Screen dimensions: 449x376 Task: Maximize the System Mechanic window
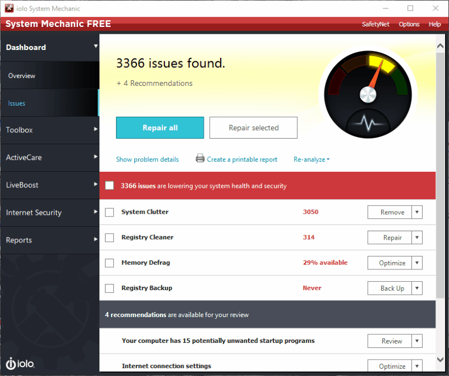pos(410,8)
